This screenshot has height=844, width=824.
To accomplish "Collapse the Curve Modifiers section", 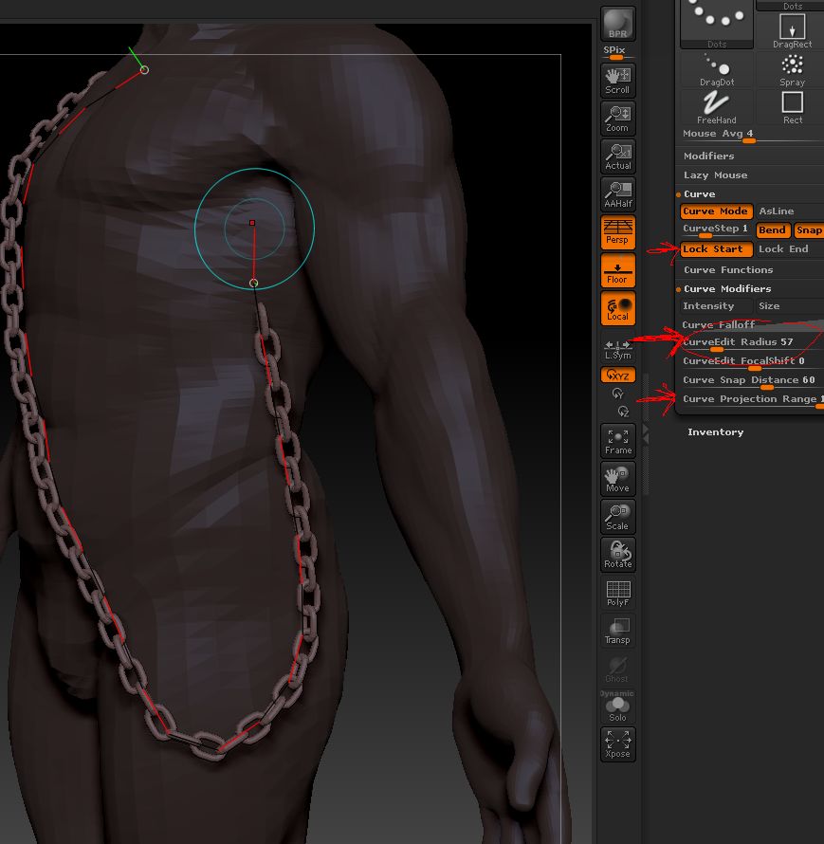I will click(727, 289).
